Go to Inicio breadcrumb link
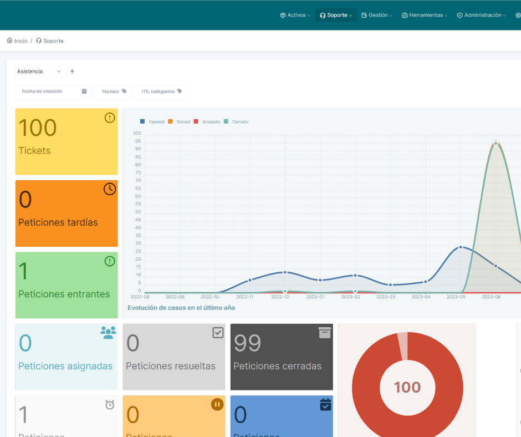The image size is (521, 437). point(17,41)
